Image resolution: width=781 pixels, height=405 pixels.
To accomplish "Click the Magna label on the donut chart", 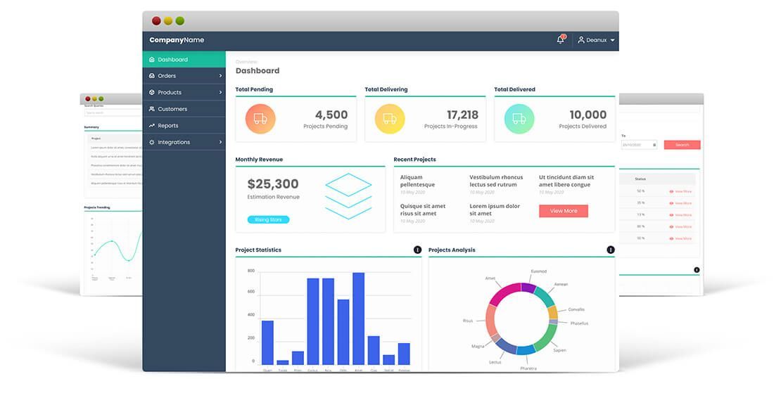I will (x=478, y=347).
